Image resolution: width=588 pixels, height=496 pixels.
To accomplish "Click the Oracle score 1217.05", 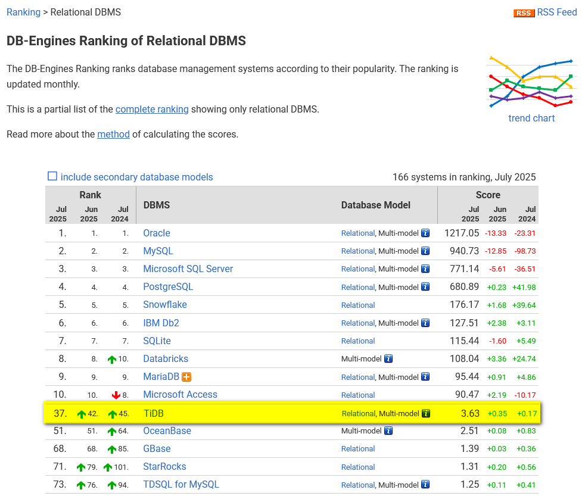I will (x=462, y=233).
